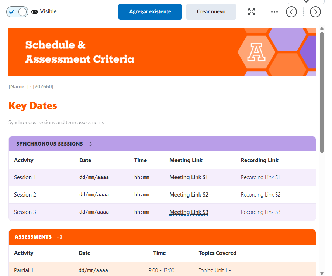Click the Assessments section header
This screenshot has height=276, width=332.
click(x=162, y=237)
